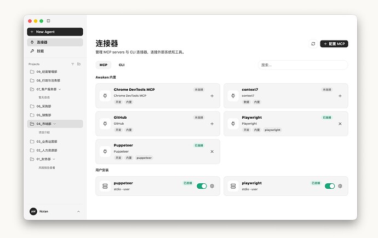Open project 02_人力资源部
Screen dimensions: 378x238
(x=55, y=150)
